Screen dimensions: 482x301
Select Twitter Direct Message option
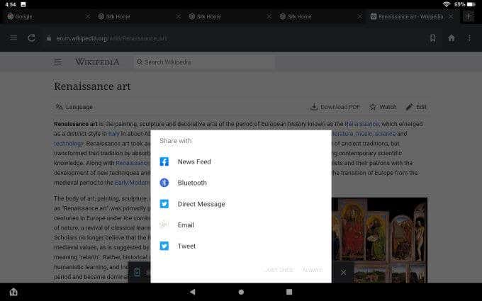241,204
